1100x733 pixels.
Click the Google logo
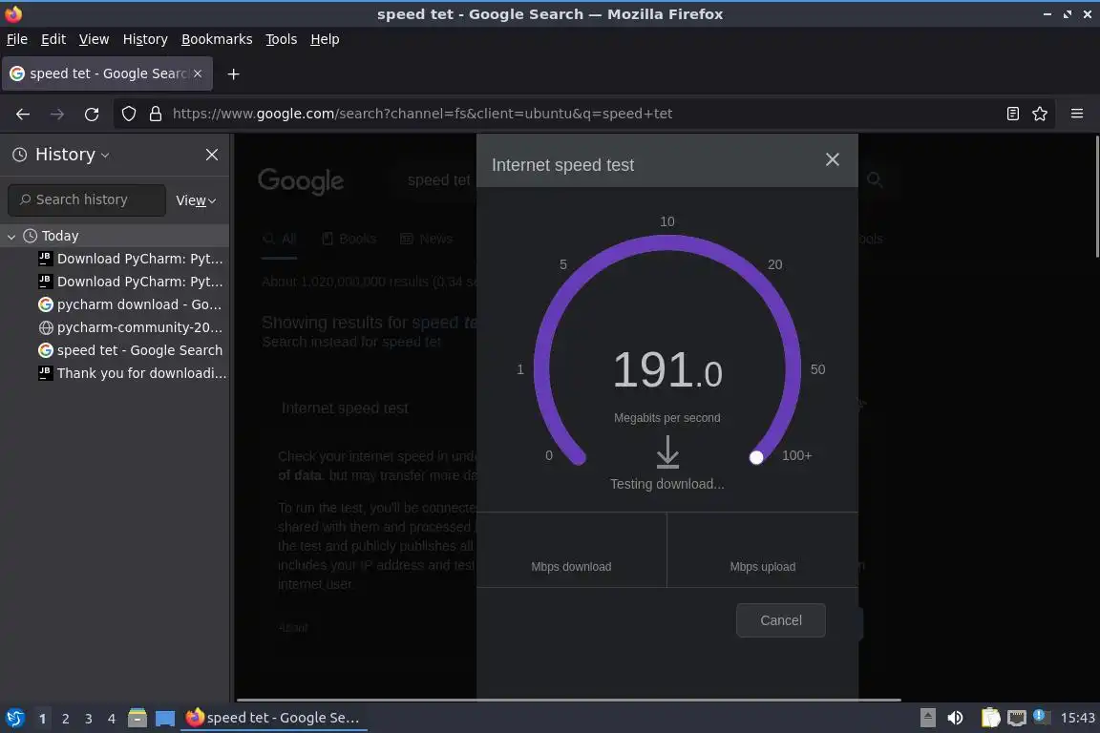point(300,181)
